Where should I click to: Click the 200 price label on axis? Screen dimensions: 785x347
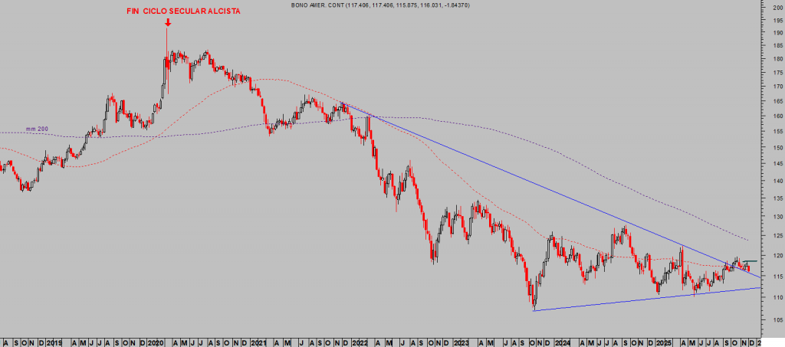(777, 8)
